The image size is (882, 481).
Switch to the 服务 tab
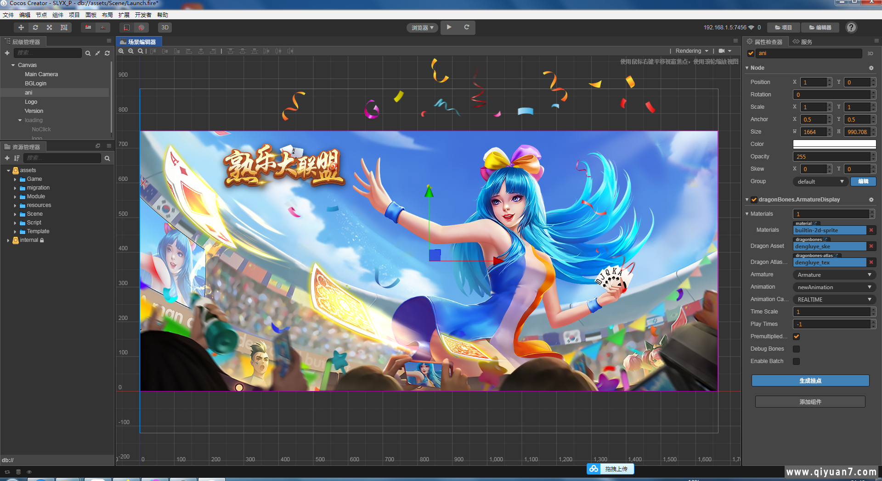pyautogui.click(x=803, y=42)
